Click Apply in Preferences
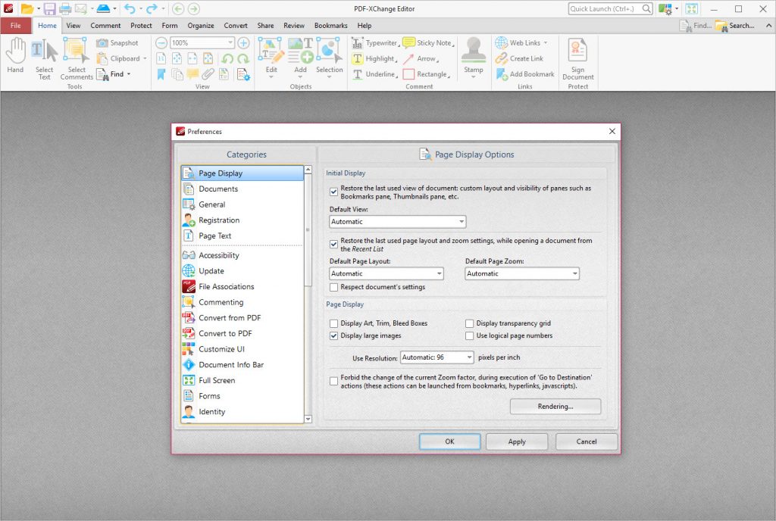The height and width of the screenshot is (521, 776). pyautogui.click(x=517, y=442)
